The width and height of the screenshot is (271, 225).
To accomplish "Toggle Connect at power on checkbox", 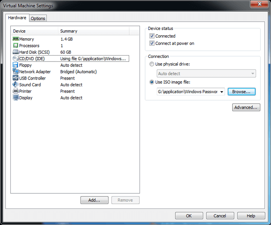I will click(x=152, y=43).
